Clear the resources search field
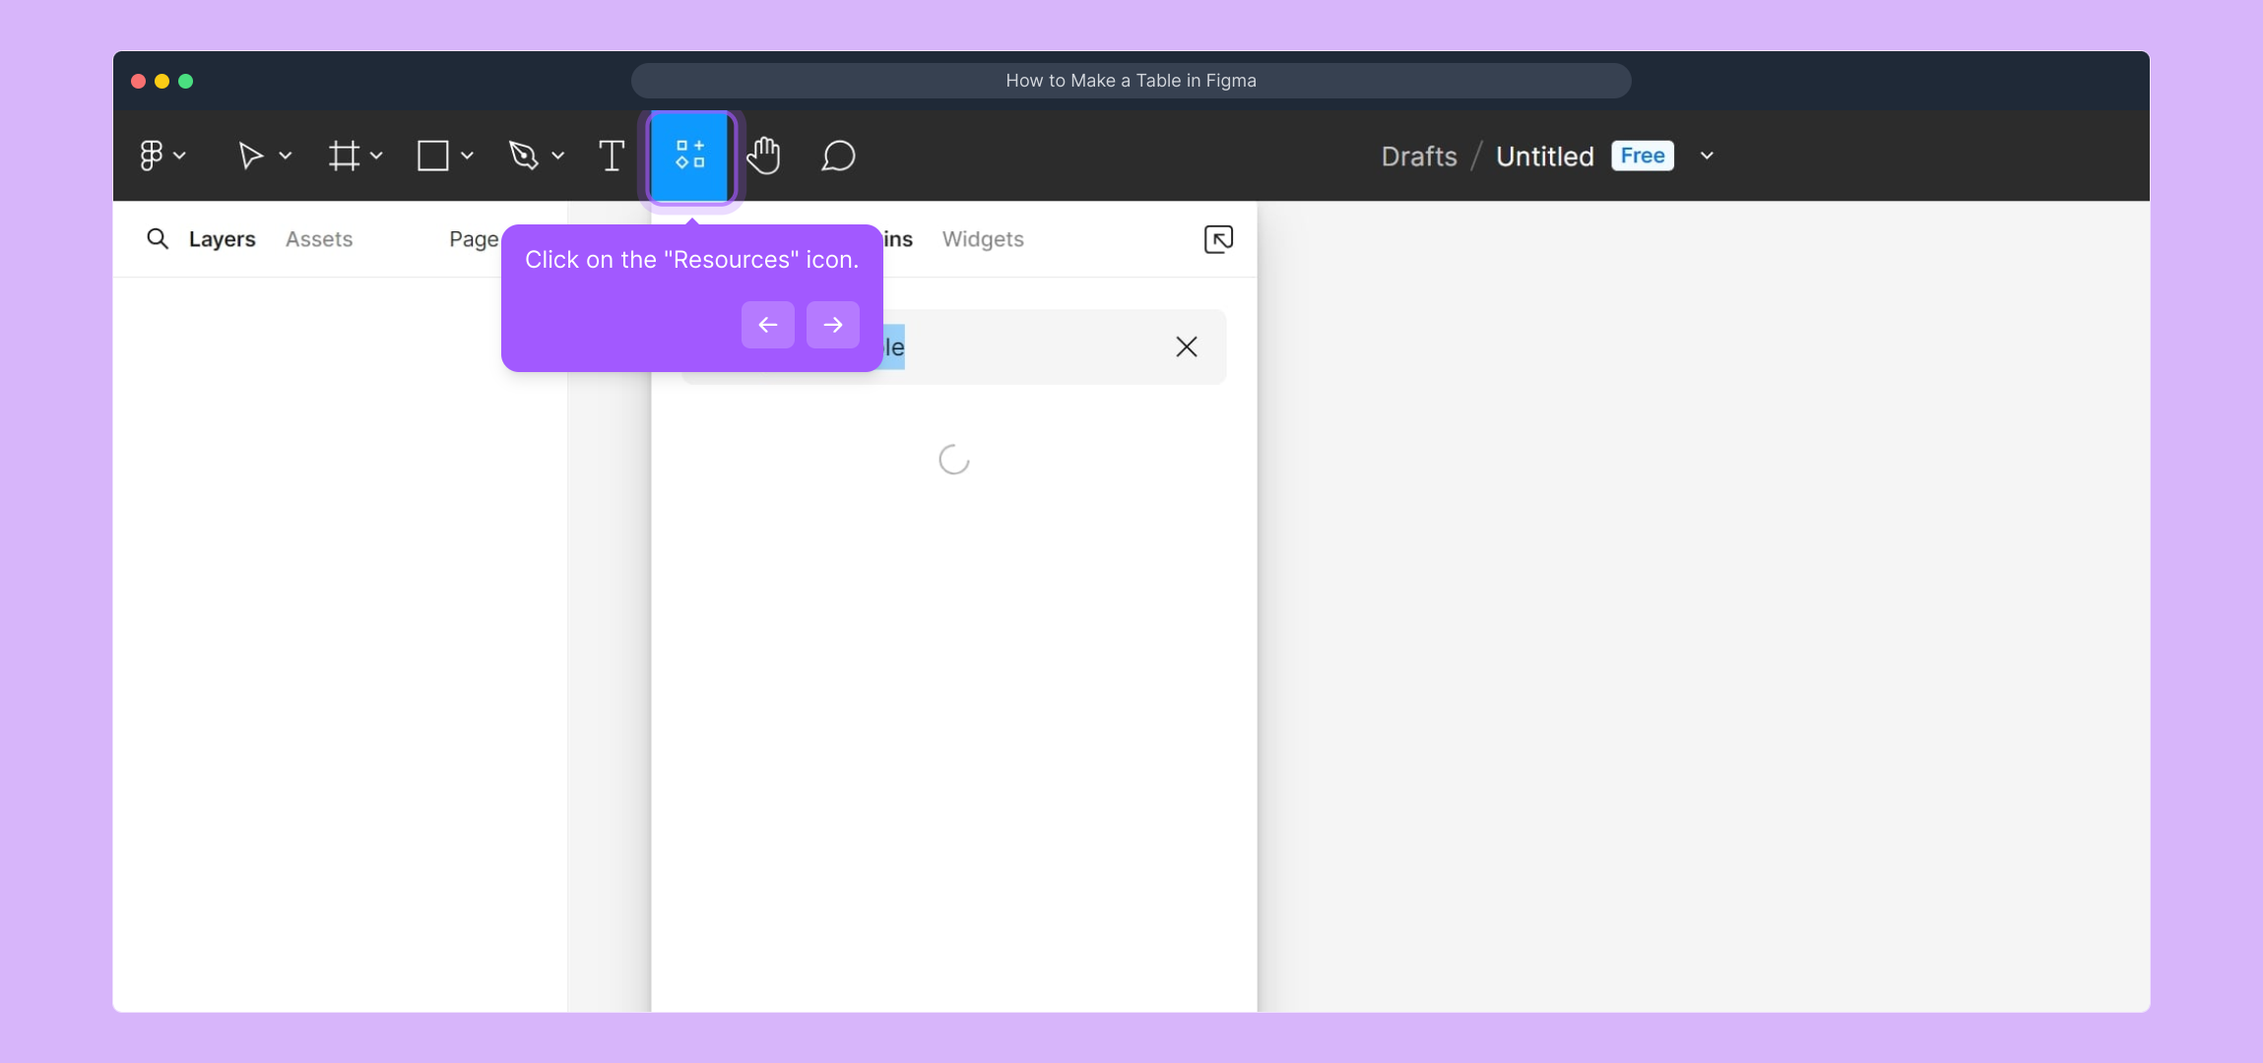 [x=1186, y=346]
